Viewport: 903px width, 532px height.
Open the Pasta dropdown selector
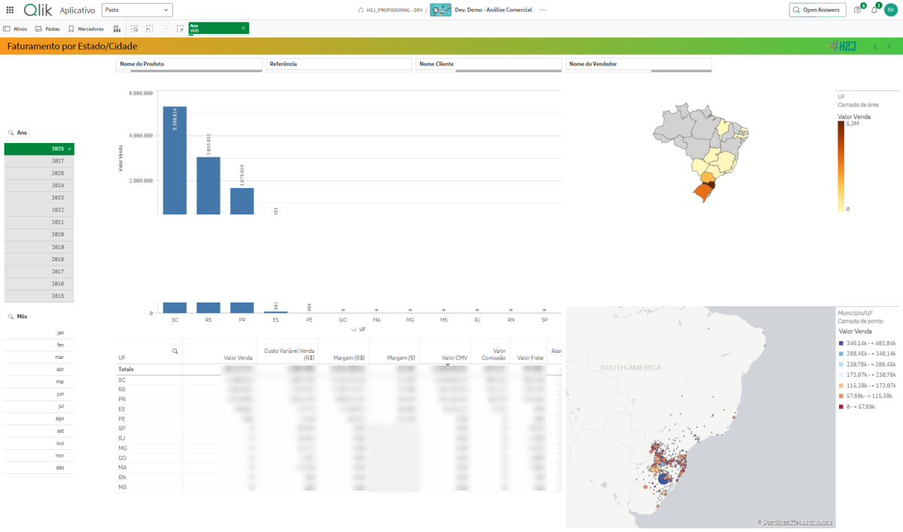click(x=137, y=10)
